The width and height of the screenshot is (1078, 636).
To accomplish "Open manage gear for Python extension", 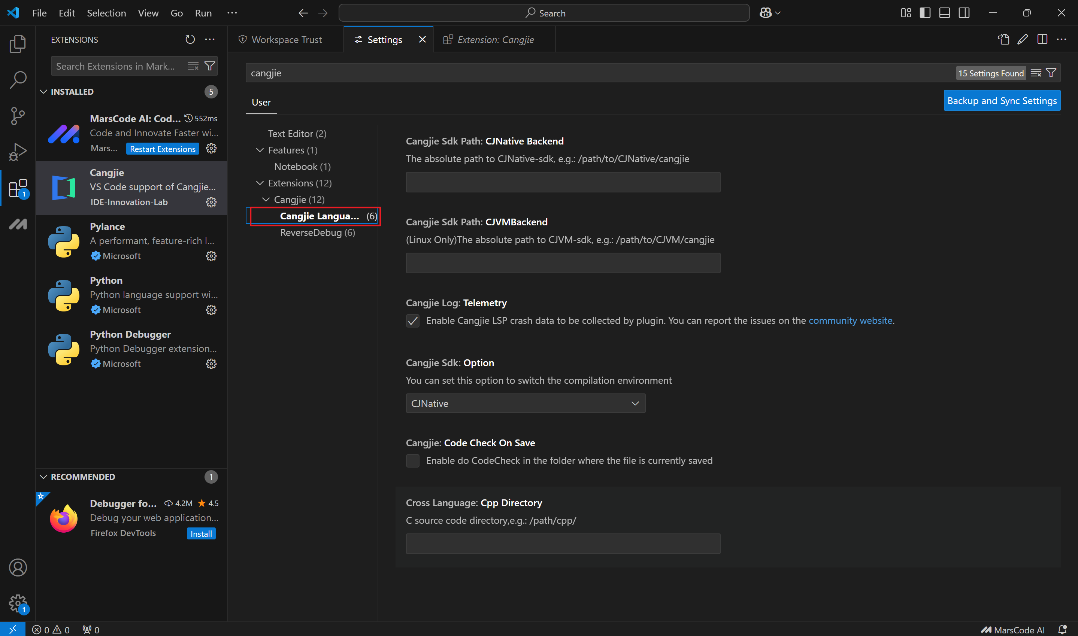I will tap(211, 310).
